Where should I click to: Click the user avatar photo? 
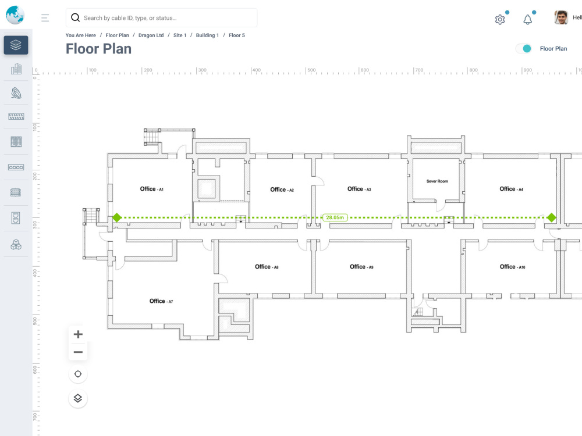561,17
